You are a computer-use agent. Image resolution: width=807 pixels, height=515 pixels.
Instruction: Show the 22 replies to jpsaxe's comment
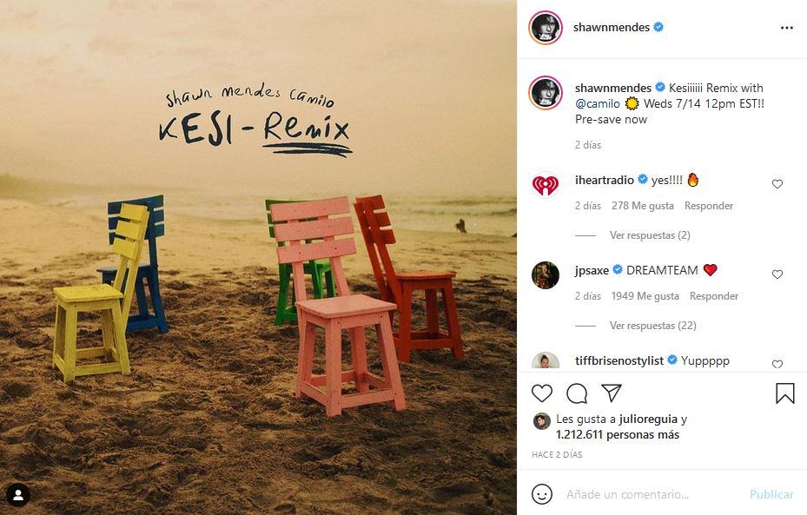(x=651, y=326)
